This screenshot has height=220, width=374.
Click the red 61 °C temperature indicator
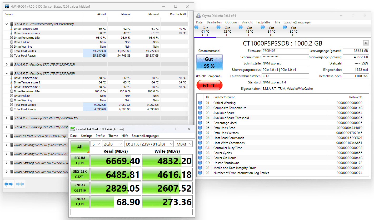(209, 86)
